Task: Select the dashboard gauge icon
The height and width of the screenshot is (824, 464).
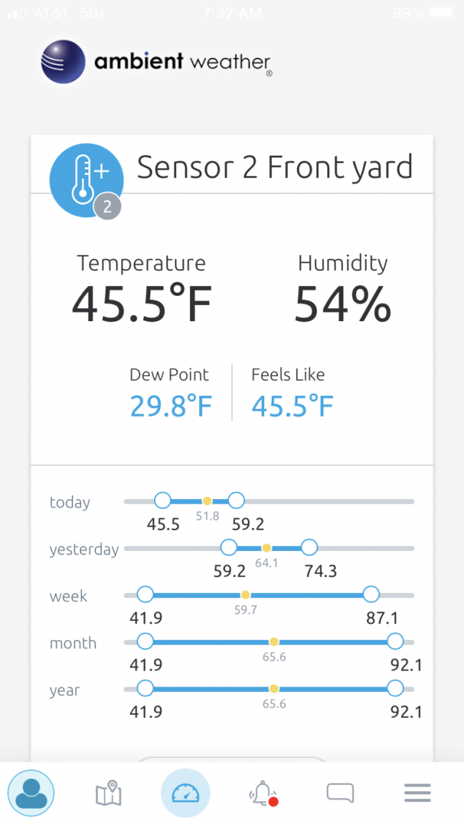Action: click(185, 793)
